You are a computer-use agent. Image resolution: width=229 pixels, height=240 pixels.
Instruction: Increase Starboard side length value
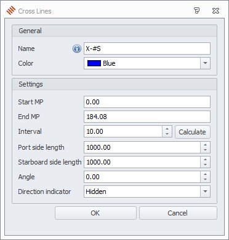[x=205, y=160]
